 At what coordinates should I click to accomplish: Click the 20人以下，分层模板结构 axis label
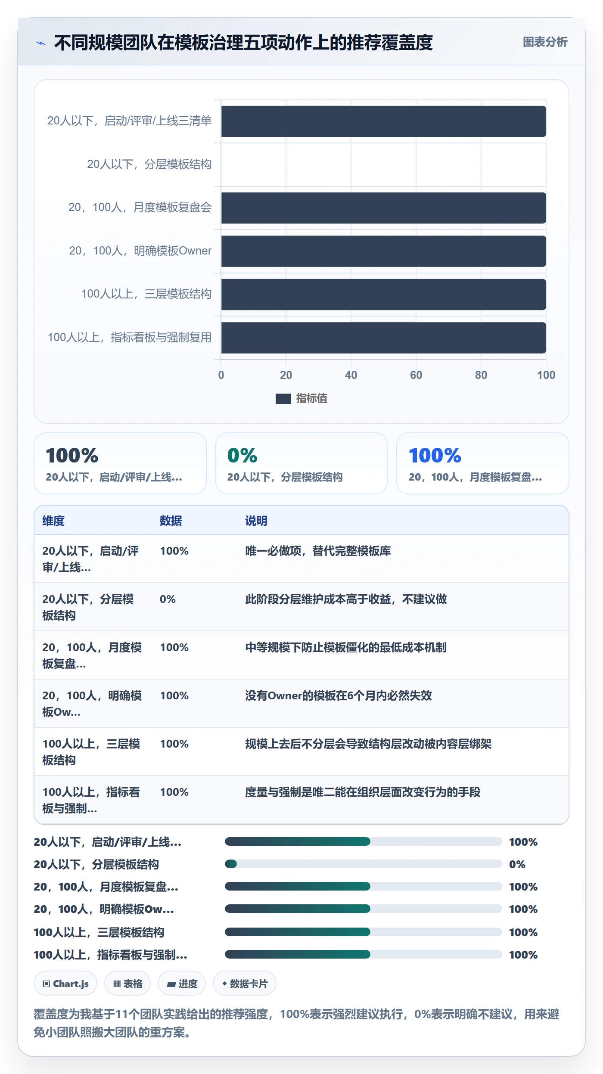(x=149, y=164)
